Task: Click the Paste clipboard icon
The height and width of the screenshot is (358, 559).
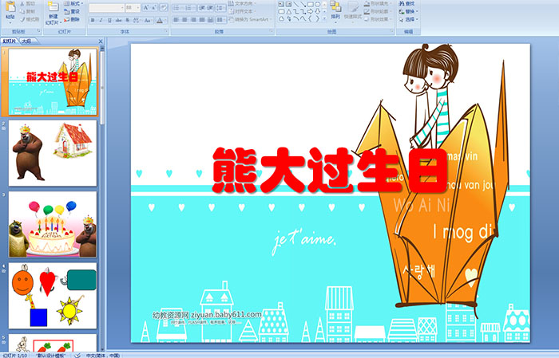Action: point(10,8)
